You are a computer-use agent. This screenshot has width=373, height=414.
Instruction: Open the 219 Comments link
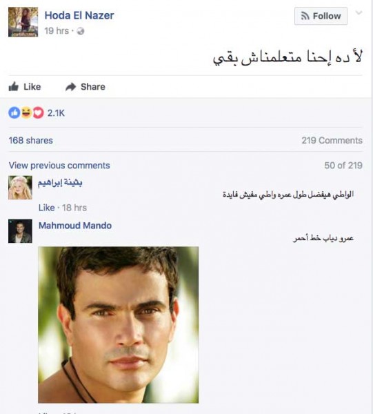(332, 141)
